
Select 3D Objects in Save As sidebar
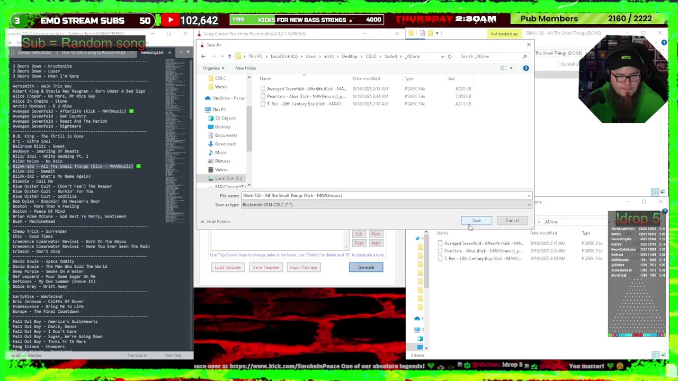point(222,118)
